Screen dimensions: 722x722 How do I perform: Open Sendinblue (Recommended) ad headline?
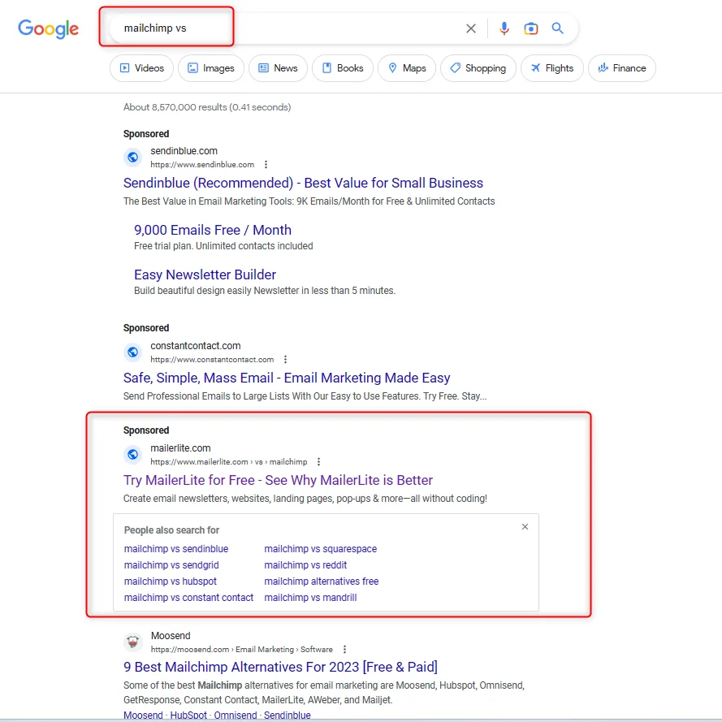click(x=303, y=183)
